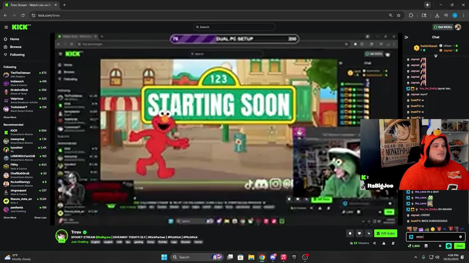Open TrolzinhaVT channel
469x263 pixels.
(25, 109)
